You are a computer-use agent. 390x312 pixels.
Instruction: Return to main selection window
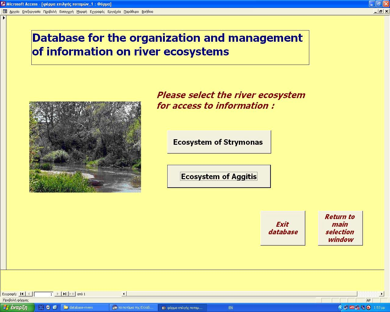click(x=340, y=228)
